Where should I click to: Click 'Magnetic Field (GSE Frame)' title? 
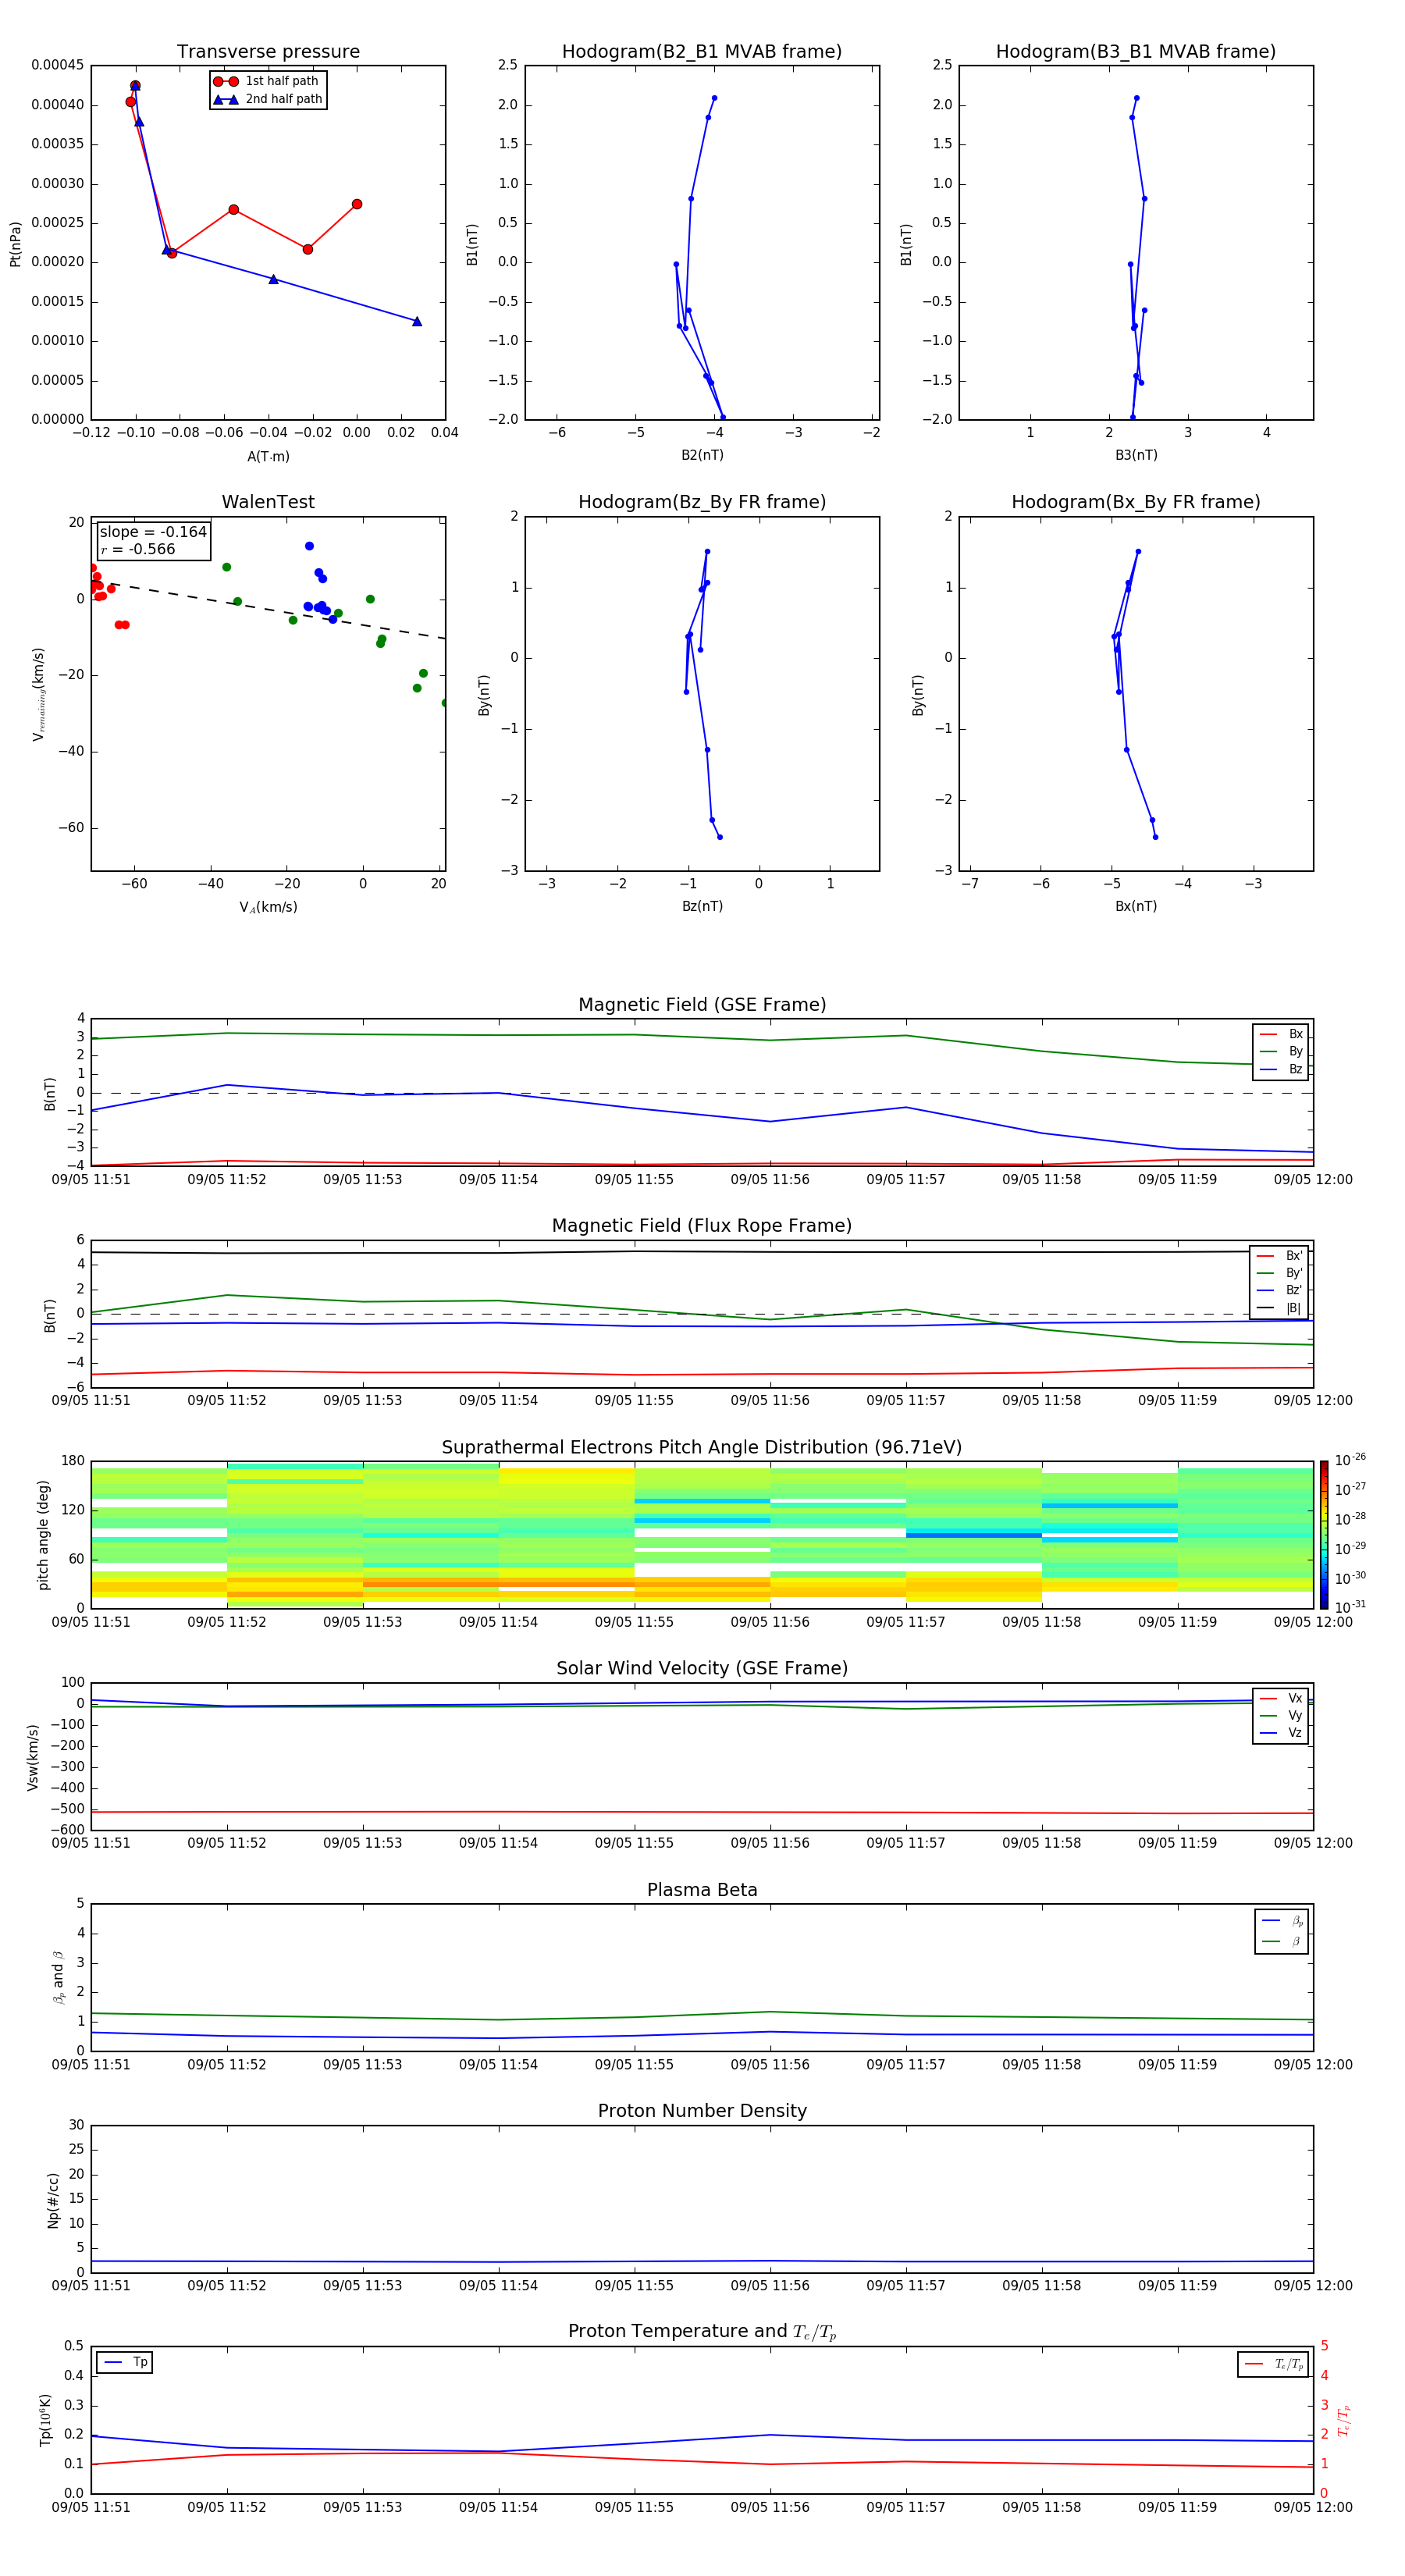(702, 1005)
